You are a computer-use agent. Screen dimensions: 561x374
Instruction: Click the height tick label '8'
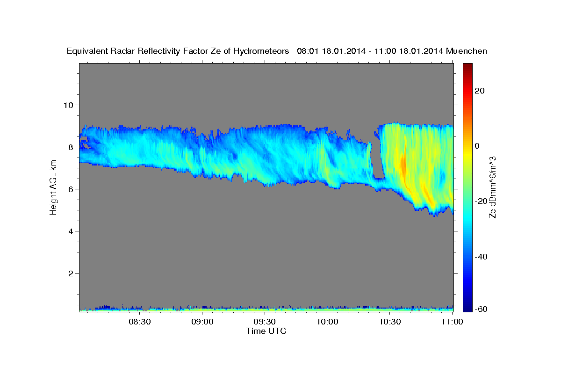point(71,147)
